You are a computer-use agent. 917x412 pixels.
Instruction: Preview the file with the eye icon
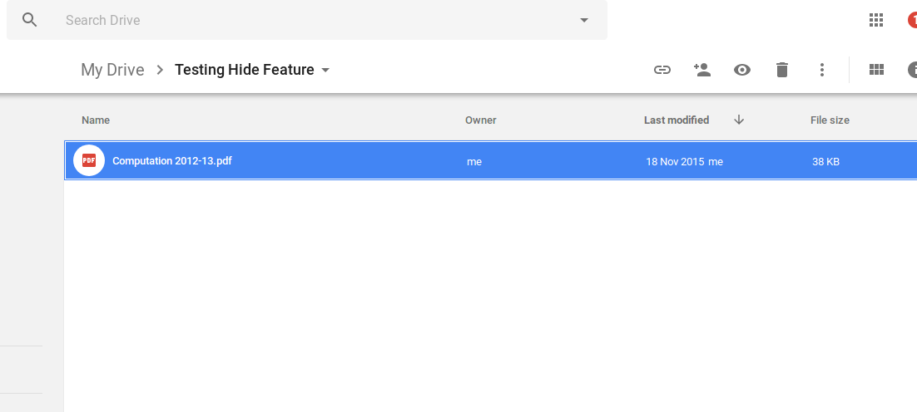point(742,70)
